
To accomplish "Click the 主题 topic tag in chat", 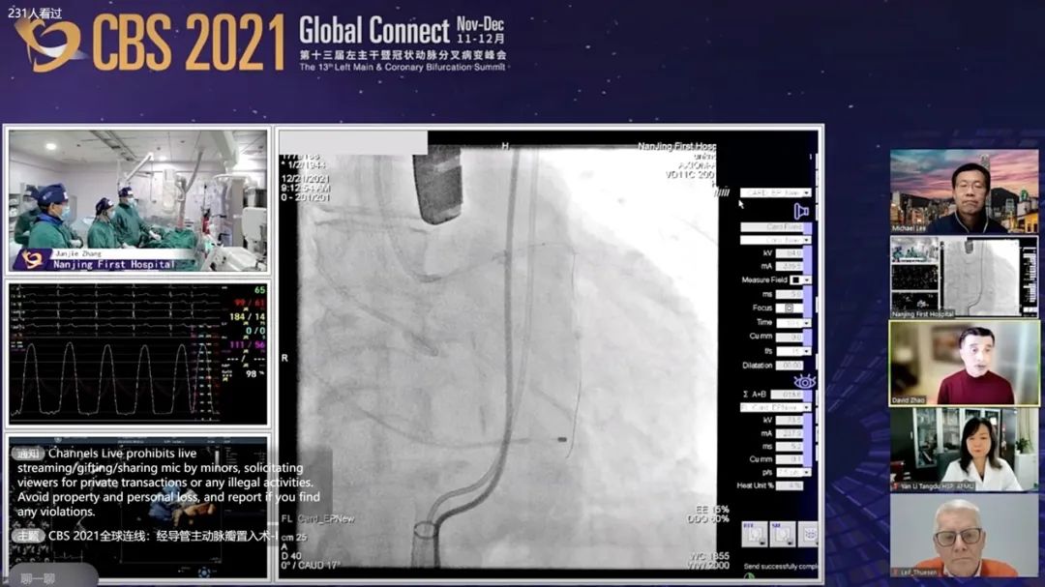I will coord(26,535).
